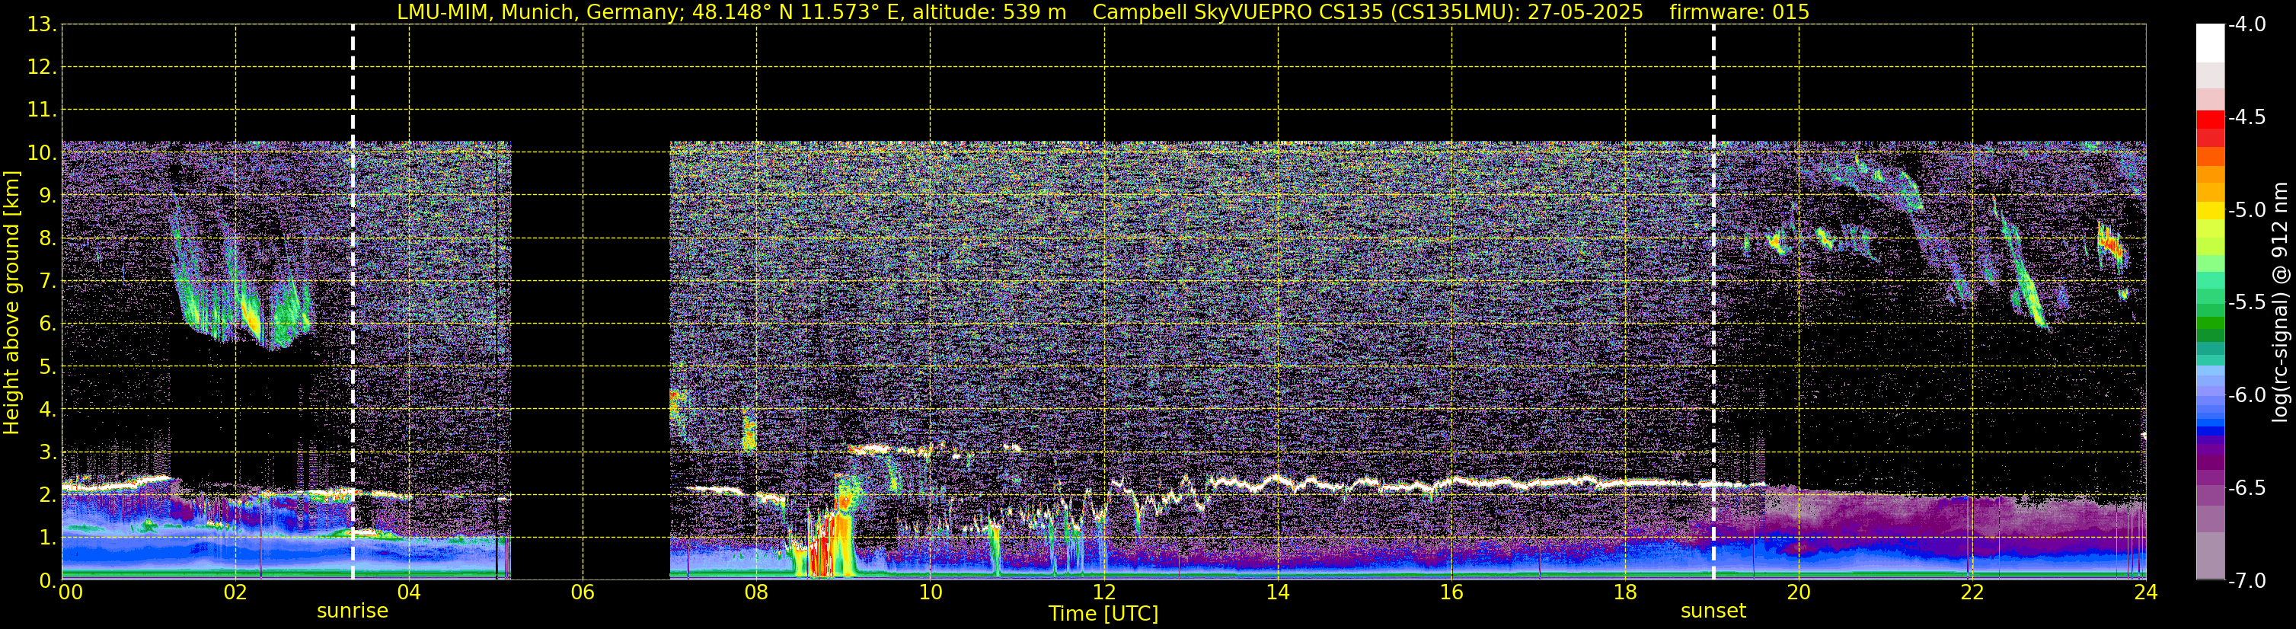
Task: Click the yellow segment of the colorbar
Action: 2211,211
